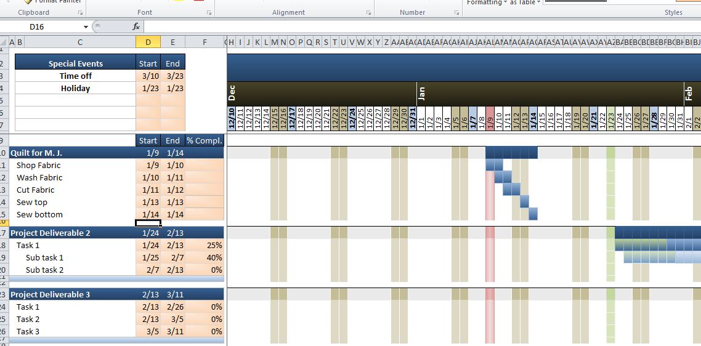Select the % Compl. header cell
Image resolution: width=701 pixels, height=346 pixels.
pos(205,140)
